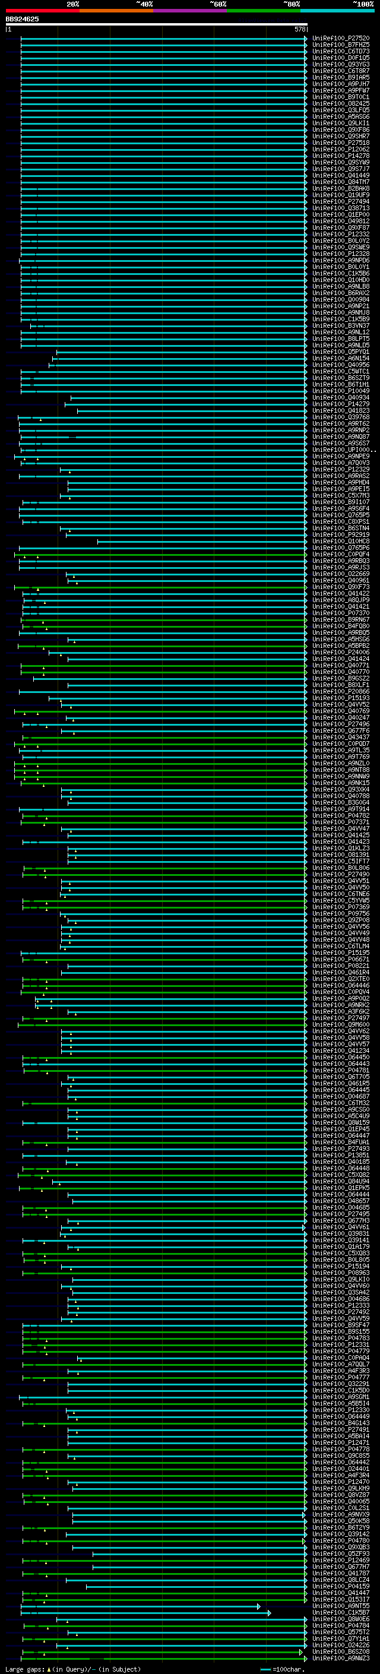Click alignment label UniRef100_B9I107

click(x=341, y=502)
